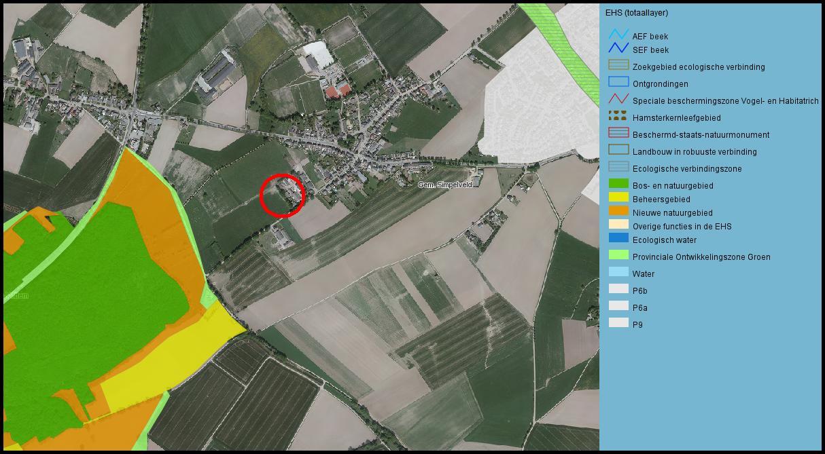Click inside the red circle marker on map
This screenshot has width=825, height=454.
[x=282, y=195]
